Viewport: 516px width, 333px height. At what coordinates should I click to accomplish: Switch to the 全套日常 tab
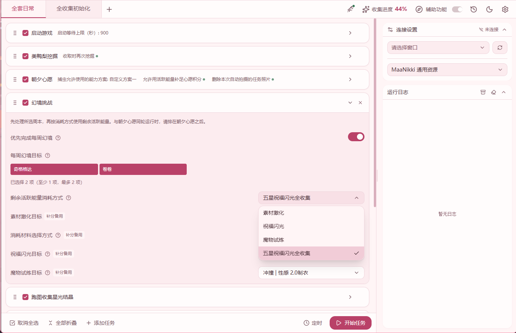pos(23,9)
